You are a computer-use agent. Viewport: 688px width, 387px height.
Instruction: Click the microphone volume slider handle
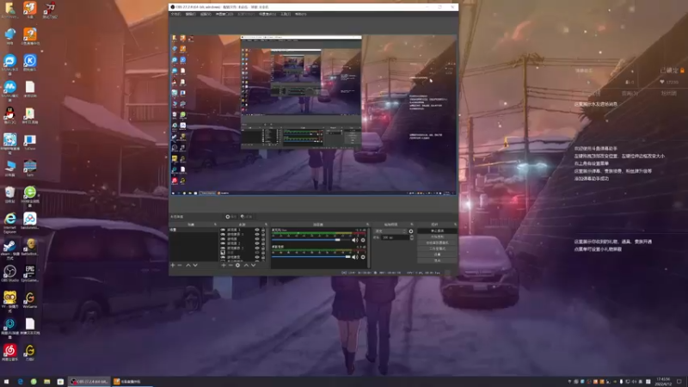pos(337,240)
